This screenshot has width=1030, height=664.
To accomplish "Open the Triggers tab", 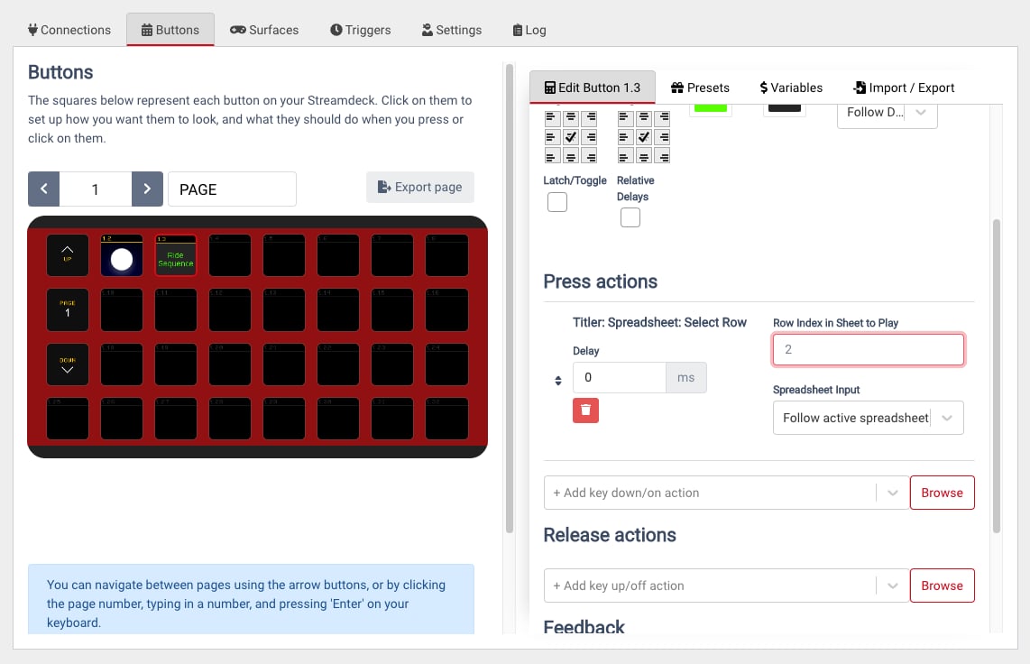I will 360,30.
